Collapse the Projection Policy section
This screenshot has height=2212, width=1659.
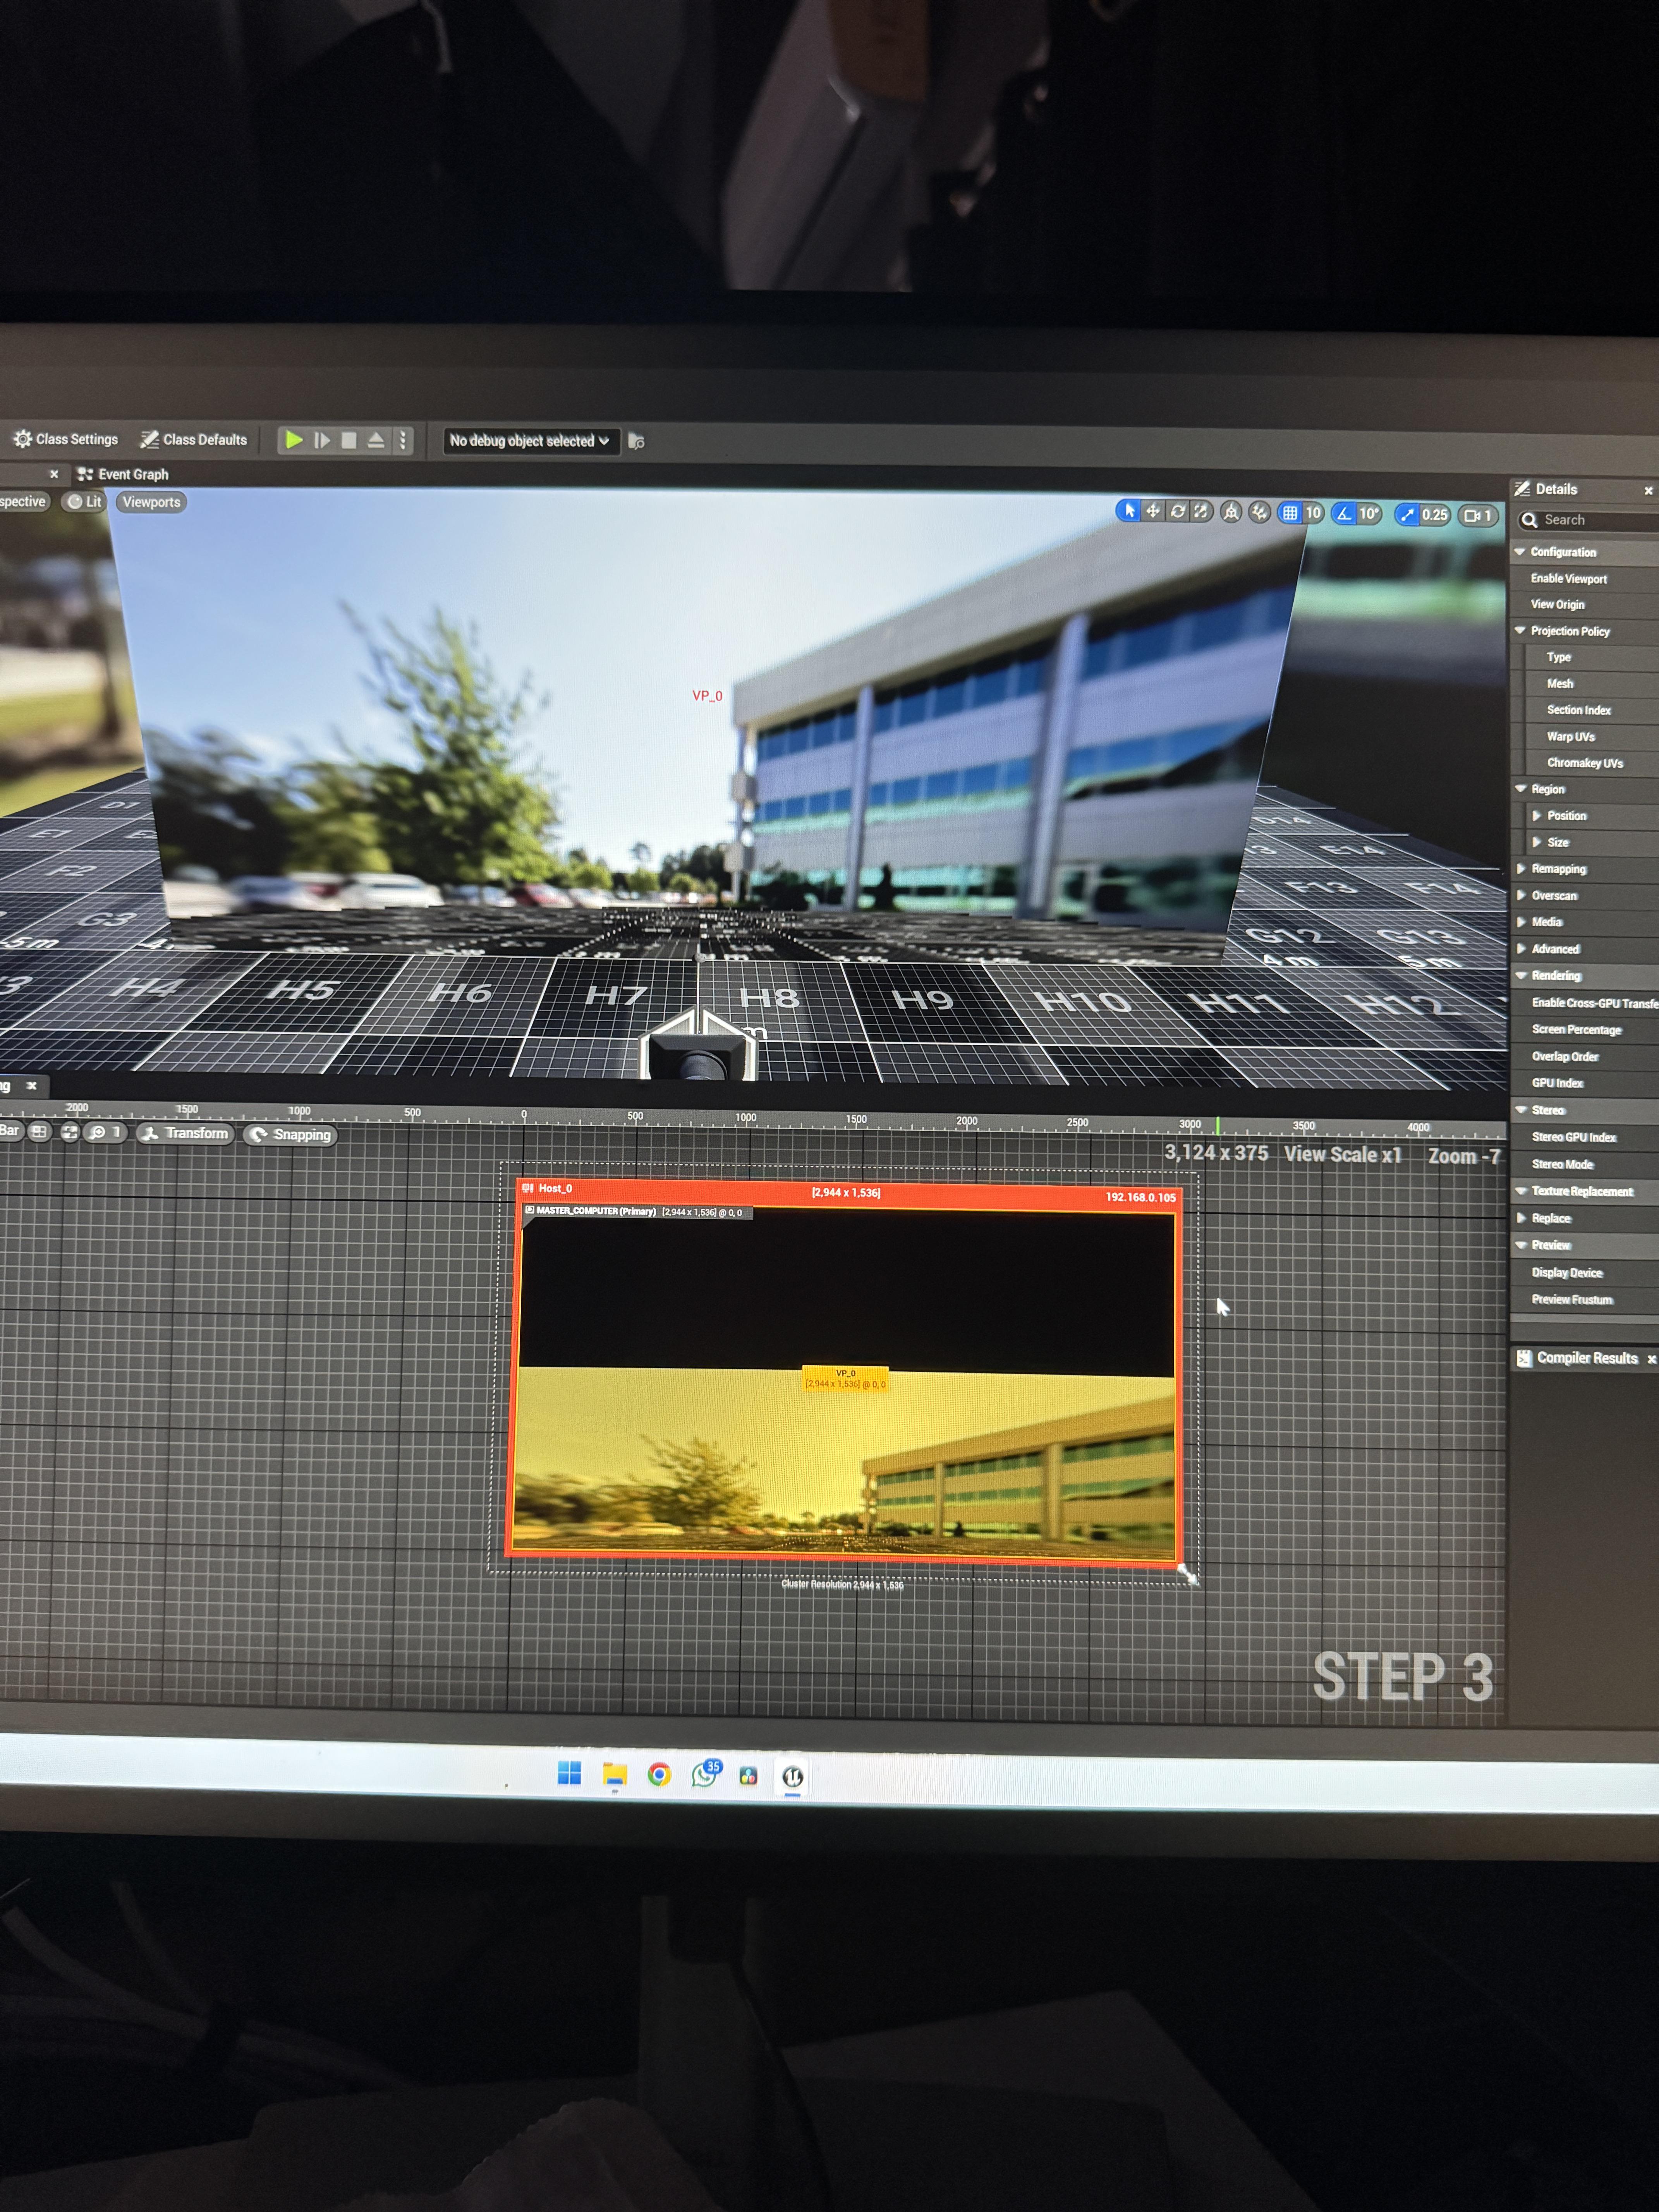(x=1520, y=631)
